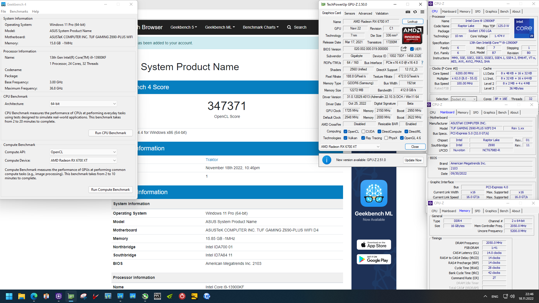Switch to the Validation tab in GPU-Z
This screenshot has width=539, height=303.
pyautogui.click(x=382, y=13)
